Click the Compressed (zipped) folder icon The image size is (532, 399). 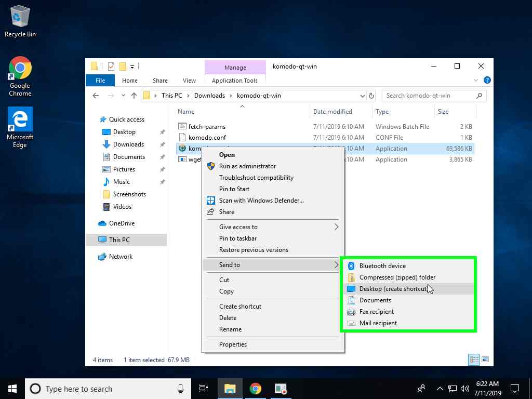352,277
